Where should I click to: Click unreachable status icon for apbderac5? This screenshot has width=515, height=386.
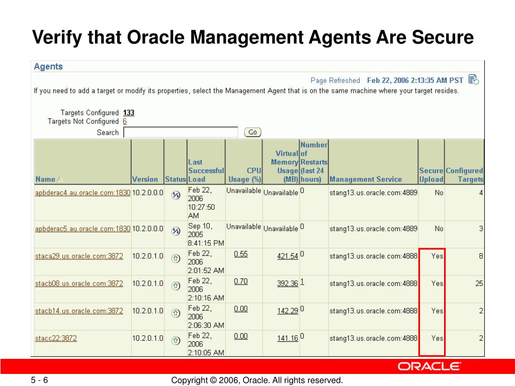pyautogui.click(x=176, y=231)
